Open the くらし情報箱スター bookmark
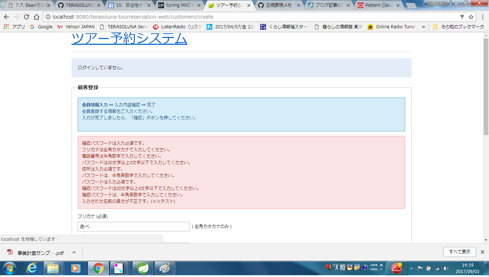 (285, 27)
